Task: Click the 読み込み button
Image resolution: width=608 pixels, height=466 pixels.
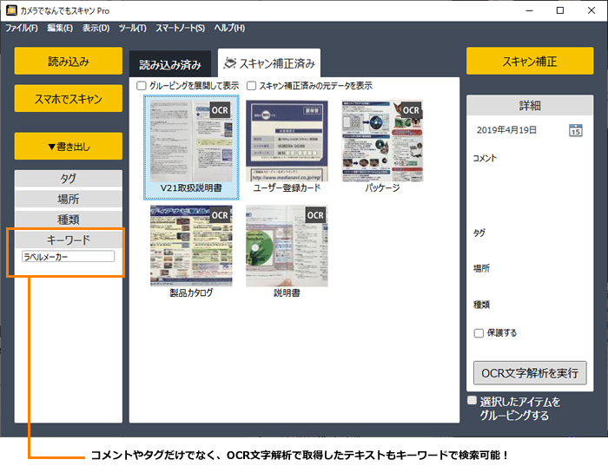Action: click(69, 61)
